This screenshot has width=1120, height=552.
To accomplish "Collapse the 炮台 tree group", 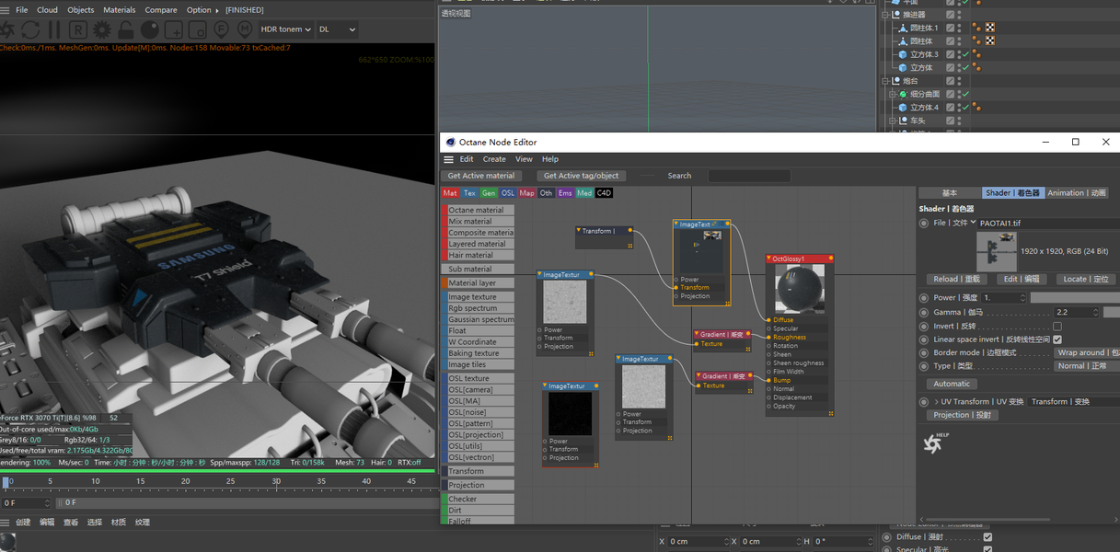I will 885,81.
